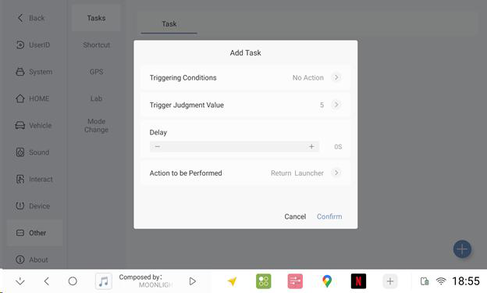The width and height of the screenshot is (487, 293).
Task: Select the Task tab
Action: [x=169, y=24]
